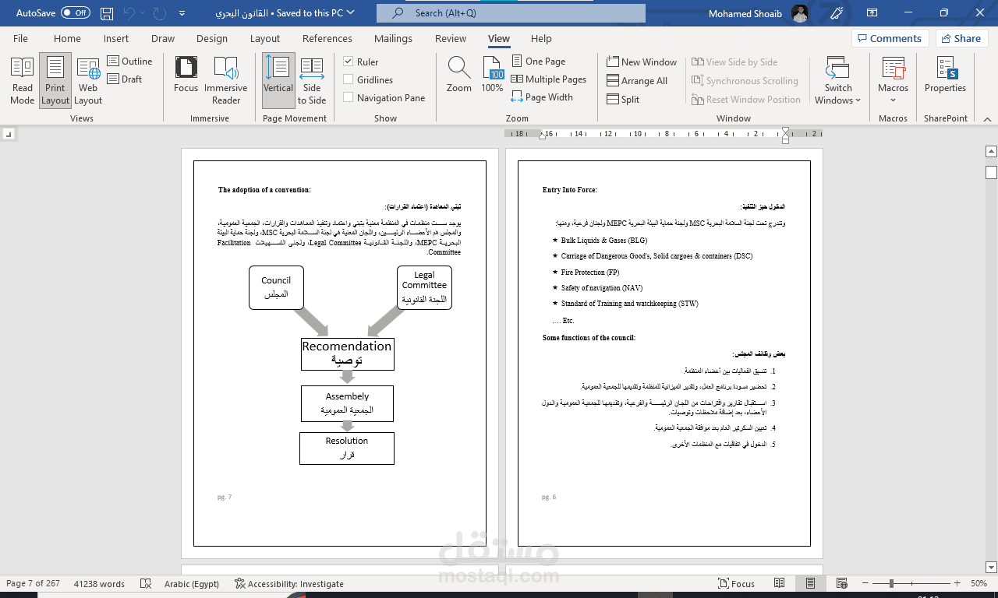998x598 pixels.
Task: Enable the Gridlines checkbox
Action: point(349,79)
